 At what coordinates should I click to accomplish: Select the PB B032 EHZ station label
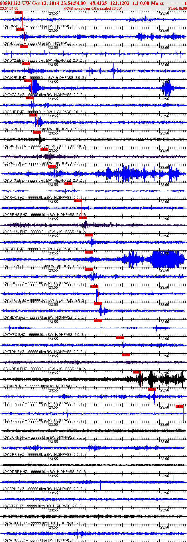click(x=14, y=403)
